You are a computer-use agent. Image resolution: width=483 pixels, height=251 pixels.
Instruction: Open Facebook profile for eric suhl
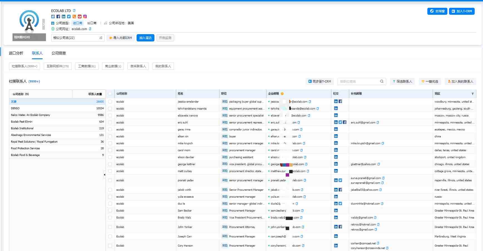click(345, 122)
